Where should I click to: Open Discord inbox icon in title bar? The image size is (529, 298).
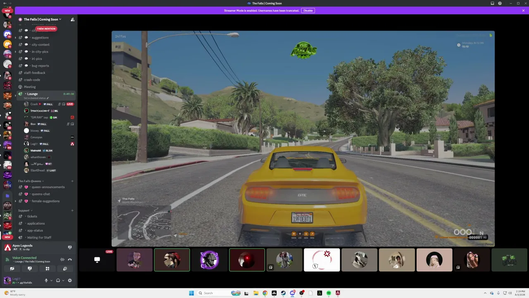[492, 3]
